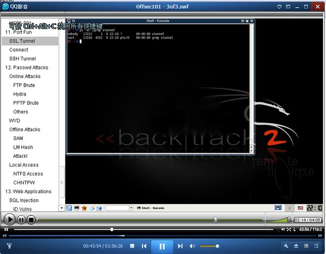
Task: Skip to previous file in QQ player
Action: 144,246
